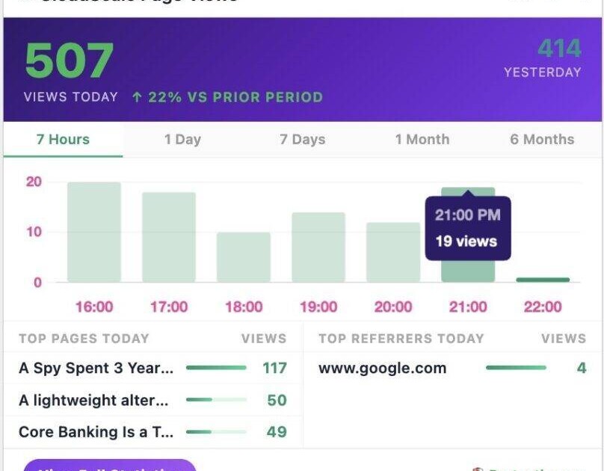Open the 'Core Banking Is a T...' page
Viewport: 604px width, 471px height.
point(96,432)
